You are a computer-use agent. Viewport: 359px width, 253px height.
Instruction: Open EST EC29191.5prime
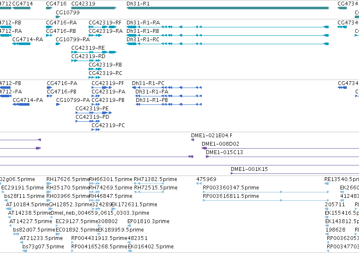pos(22,188)
